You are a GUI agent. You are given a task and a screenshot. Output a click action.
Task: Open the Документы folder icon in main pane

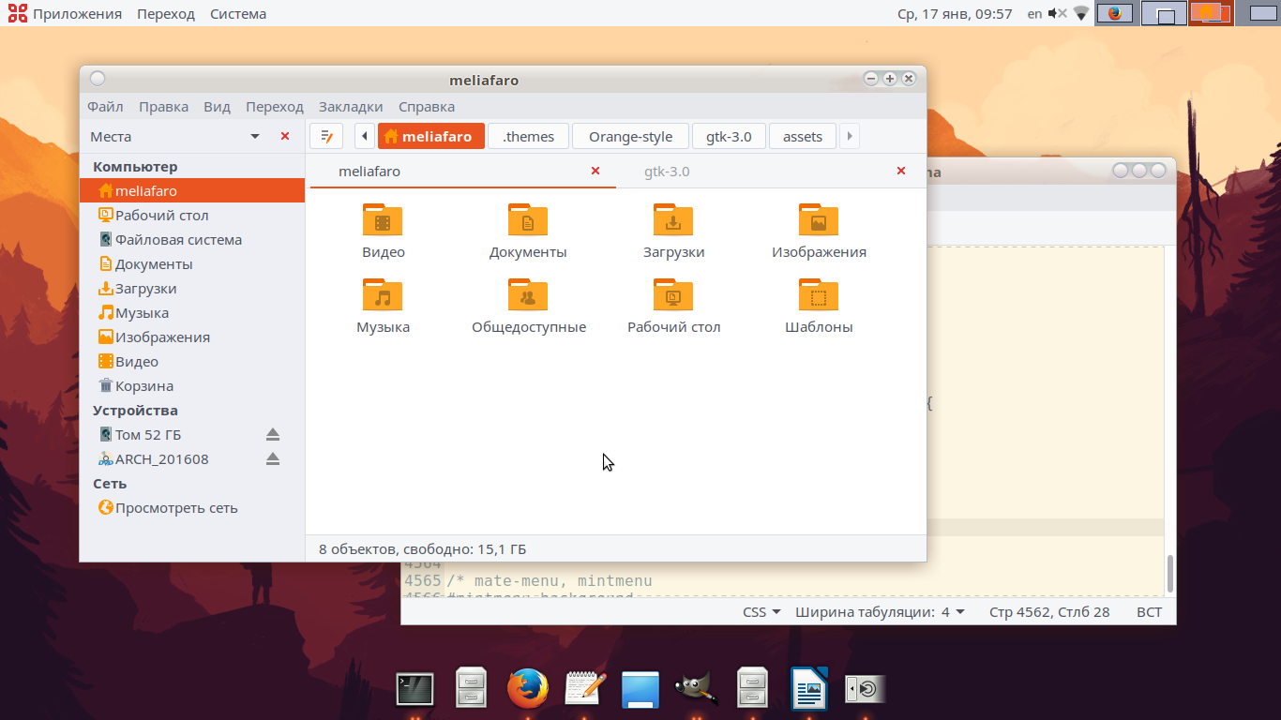[x=528, y=220]
